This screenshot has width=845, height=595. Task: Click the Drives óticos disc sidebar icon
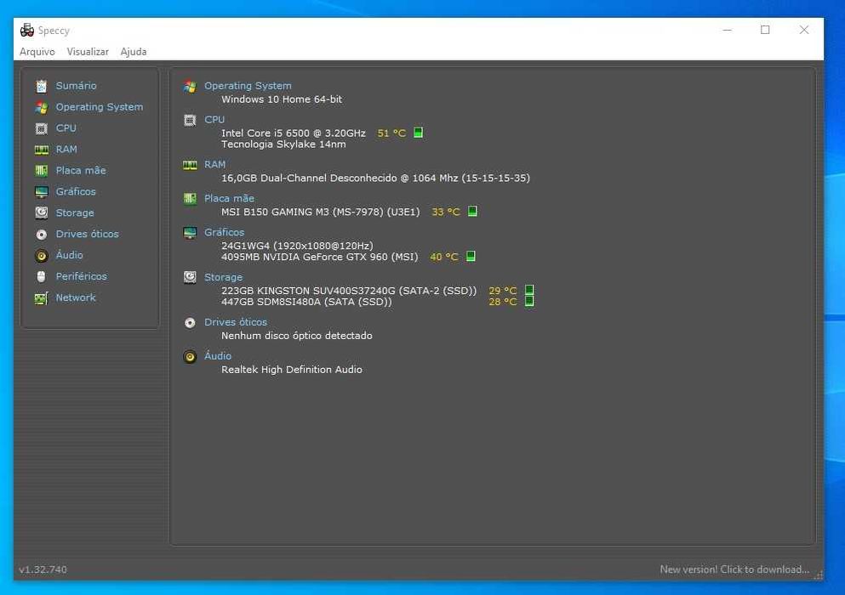[x=42, y=235]
